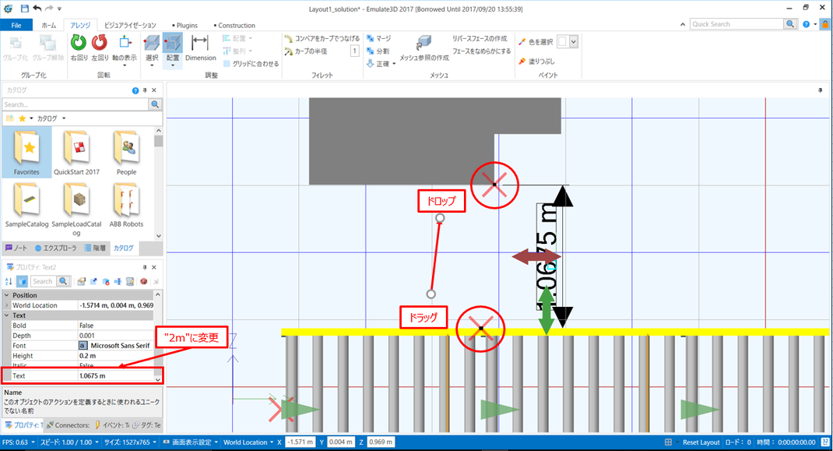Expand the World Location property row

point(7,305)
